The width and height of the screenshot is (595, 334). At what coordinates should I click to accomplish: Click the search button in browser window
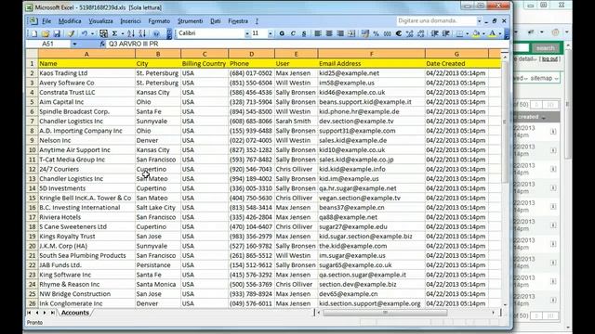[546, 48]
